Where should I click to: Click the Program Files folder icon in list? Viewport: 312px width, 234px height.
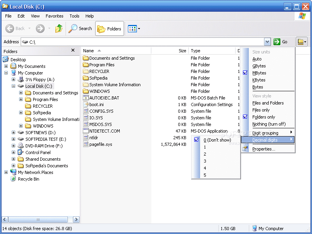[85, 65]
